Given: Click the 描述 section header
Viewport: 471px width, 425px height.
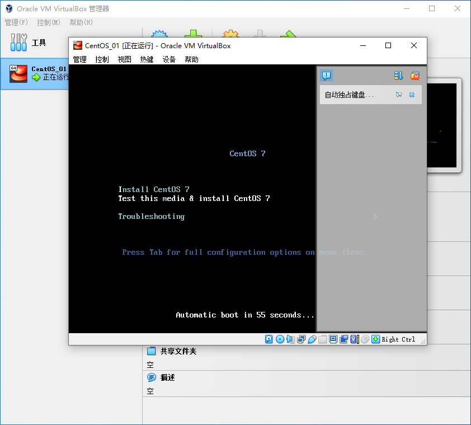Looking at the screenshot, I should (167, 377).
